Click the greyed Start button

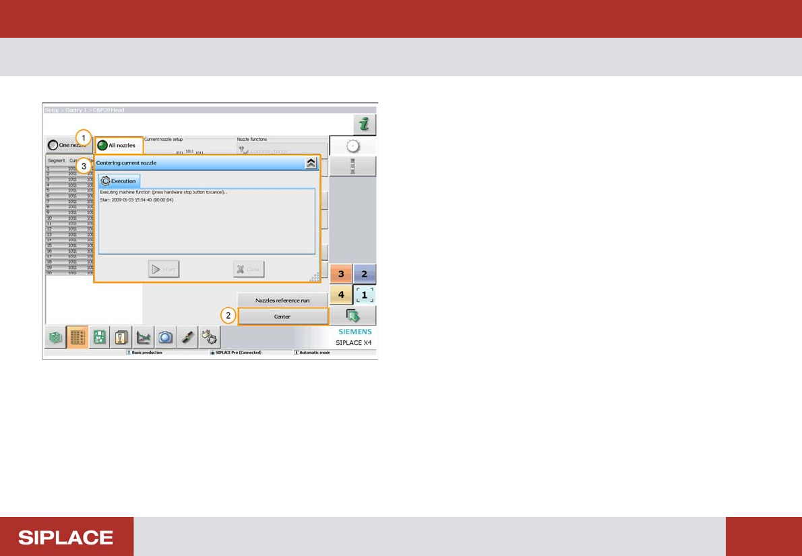[x=164, y=269]
